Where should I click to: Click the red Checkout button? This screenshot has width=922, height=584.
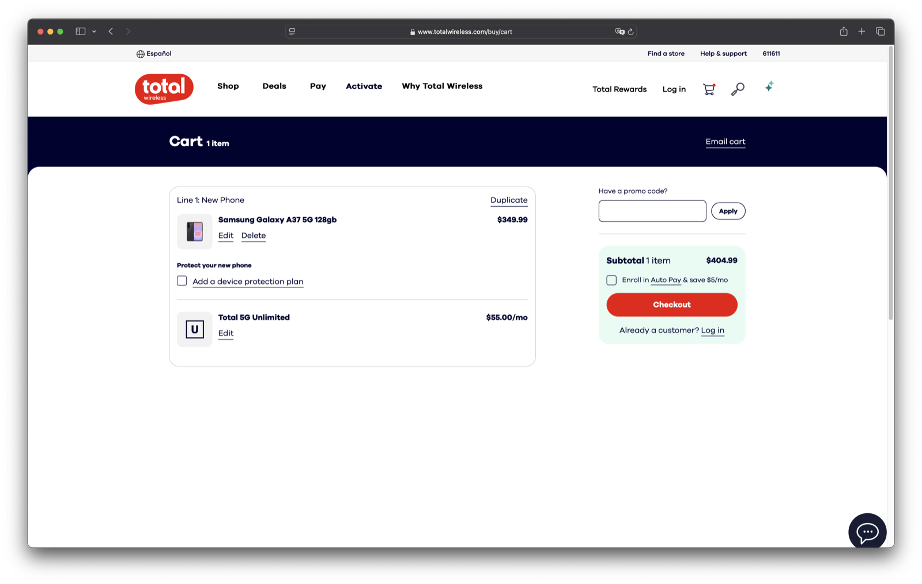pyautogui.click(x=672, y=305)
